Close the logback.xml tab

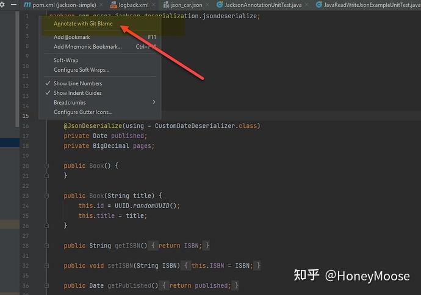point(154,5)
